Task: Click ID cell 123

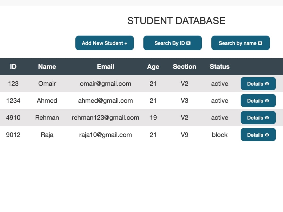Action: tap(13, 84)
